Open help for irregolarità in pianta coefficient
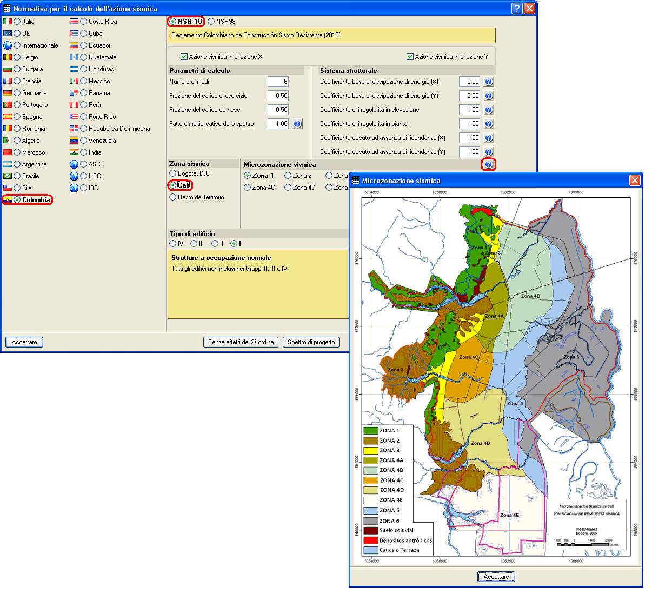 [488, 124]
